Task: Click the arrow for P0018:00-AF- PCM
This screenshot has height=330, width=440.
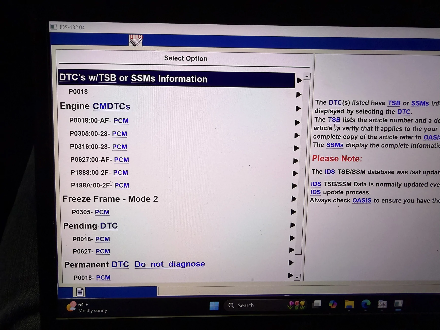Action: (x=298, y=123)
